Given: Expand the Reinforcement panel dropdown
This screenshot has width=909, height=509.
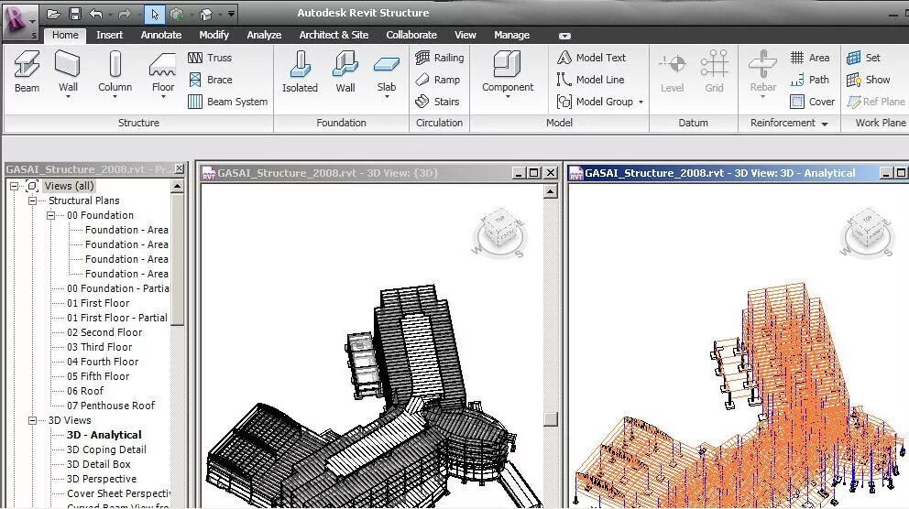Looking at the screenshot, I should 825,124.
